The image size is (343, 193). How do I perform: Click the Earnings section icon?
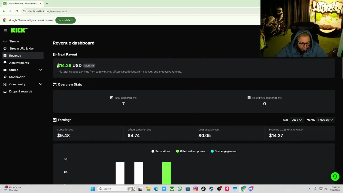tap(55, 120)
